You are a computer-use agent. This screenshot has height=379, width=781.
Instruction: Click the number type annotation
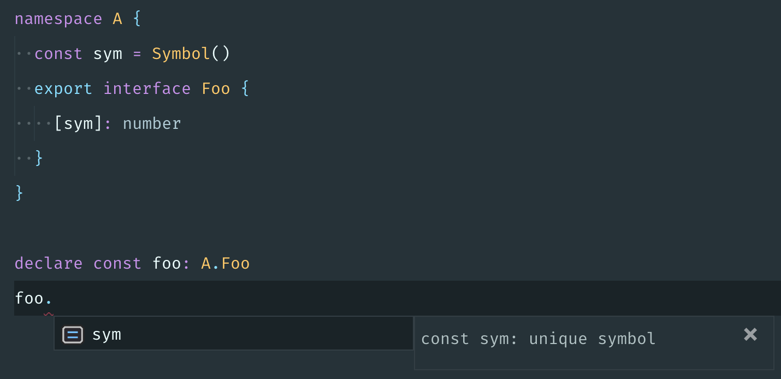[151, 123]
